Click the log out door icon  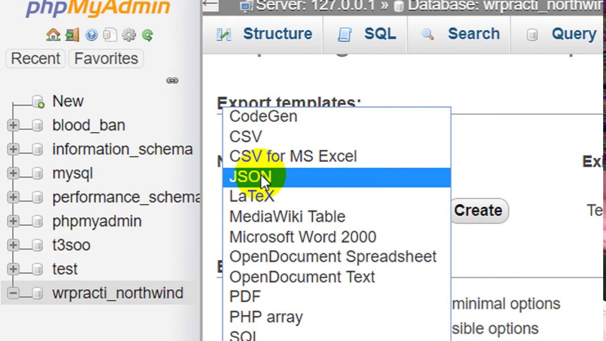(72, 35)
